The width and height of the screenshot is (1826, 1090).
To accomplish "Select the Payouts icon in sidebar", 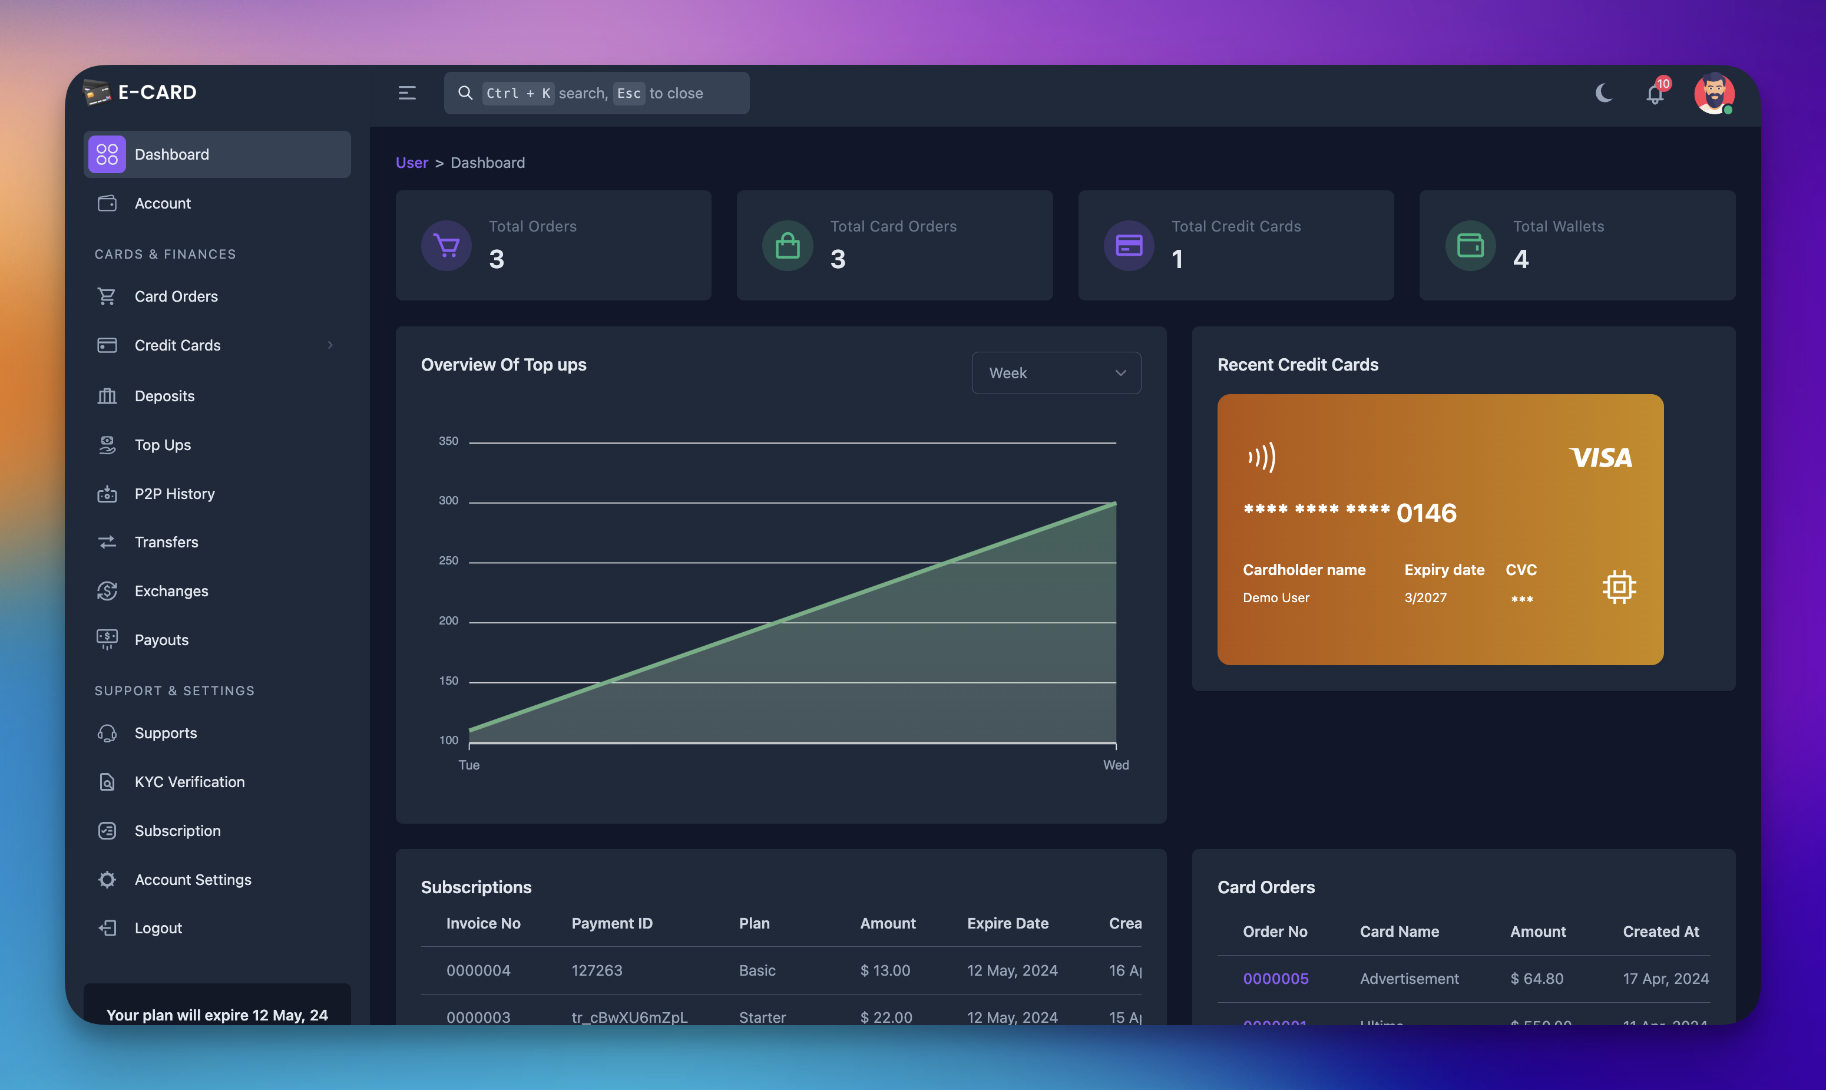I will (107, 639).
